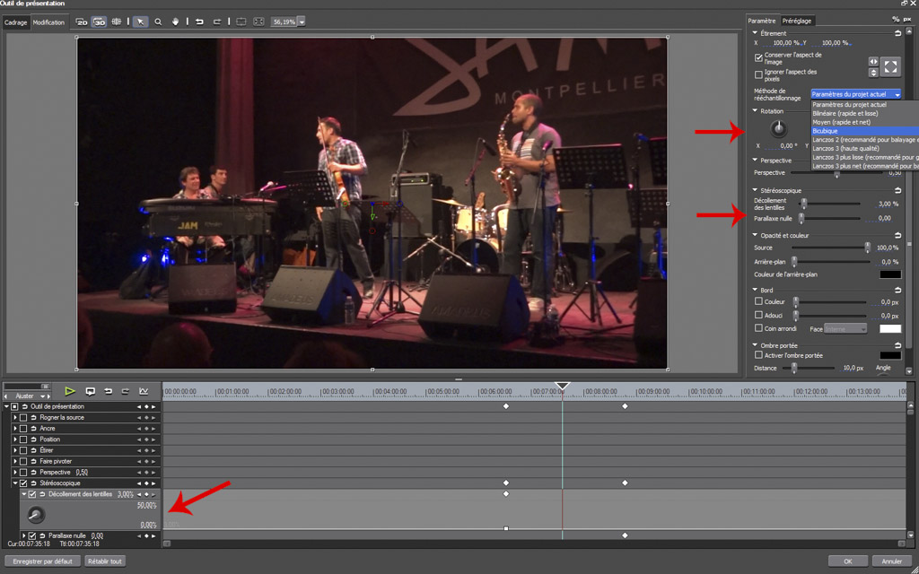919x574 pixels.
Task: Play the keyframe timeline
Action: (70, 391)
